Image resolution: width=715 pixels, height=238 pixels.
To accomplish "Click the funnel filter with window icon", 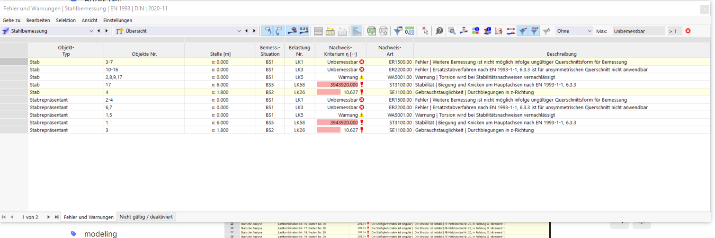I will [398, 31].
